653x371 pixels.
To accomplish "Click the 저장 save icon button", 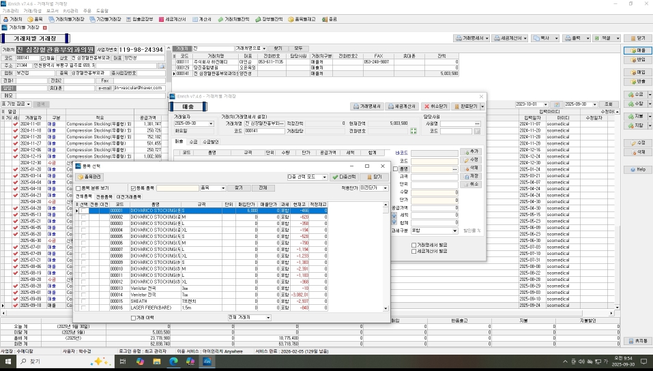I will tap(471, 176).
